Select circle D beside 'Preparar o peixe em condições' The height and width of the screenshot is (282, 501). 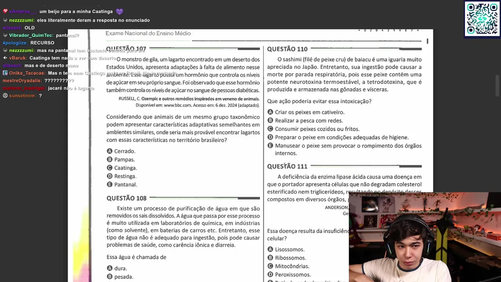[x=270, y=137]
